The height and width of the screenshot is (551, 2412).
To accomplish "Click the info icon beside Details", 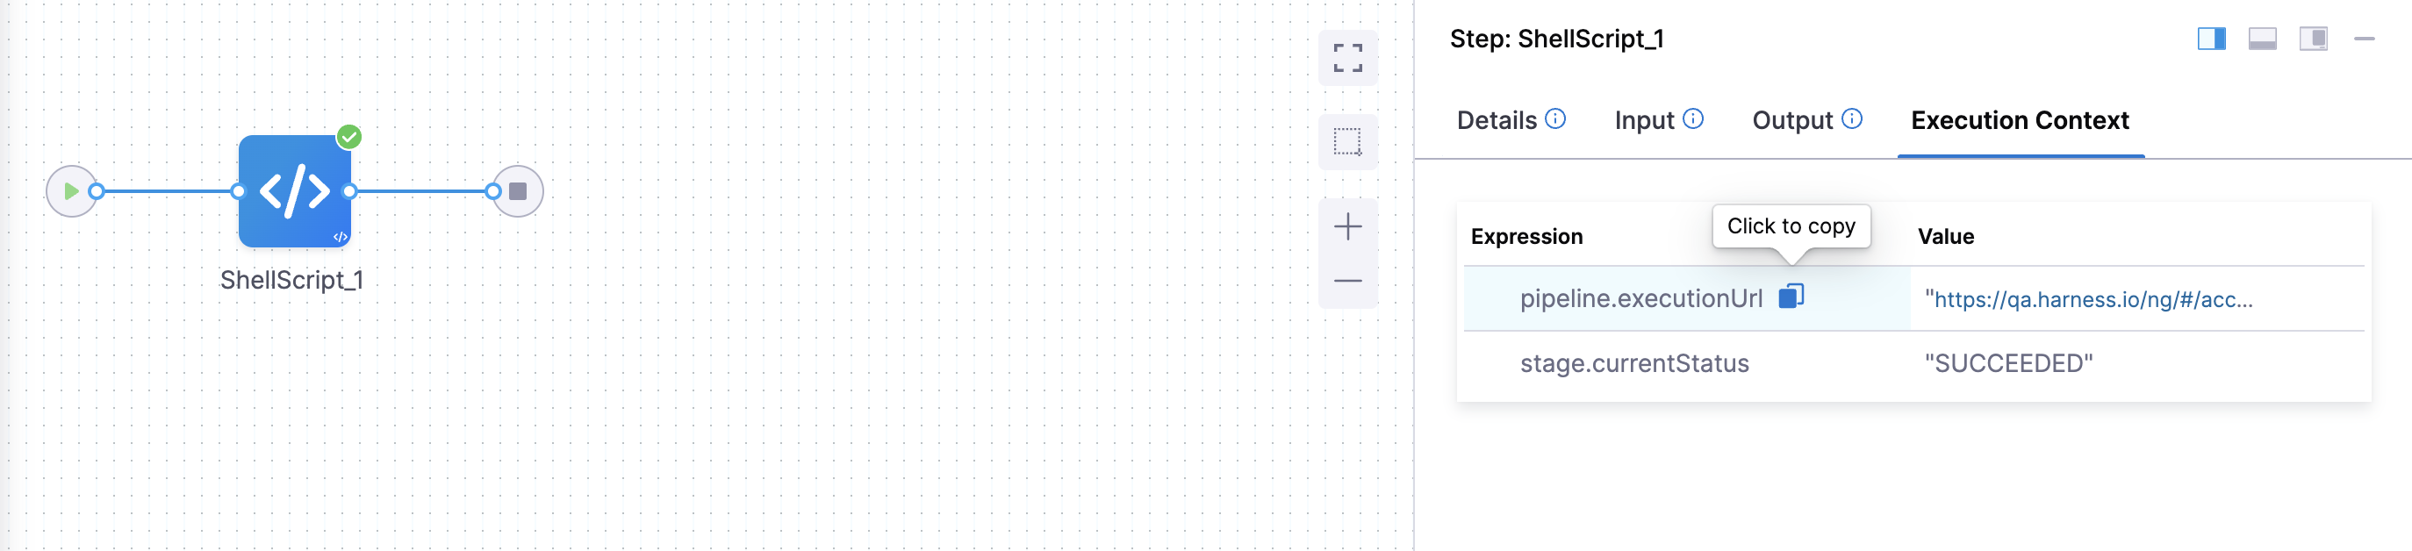I will click(x=1555, y=118).
